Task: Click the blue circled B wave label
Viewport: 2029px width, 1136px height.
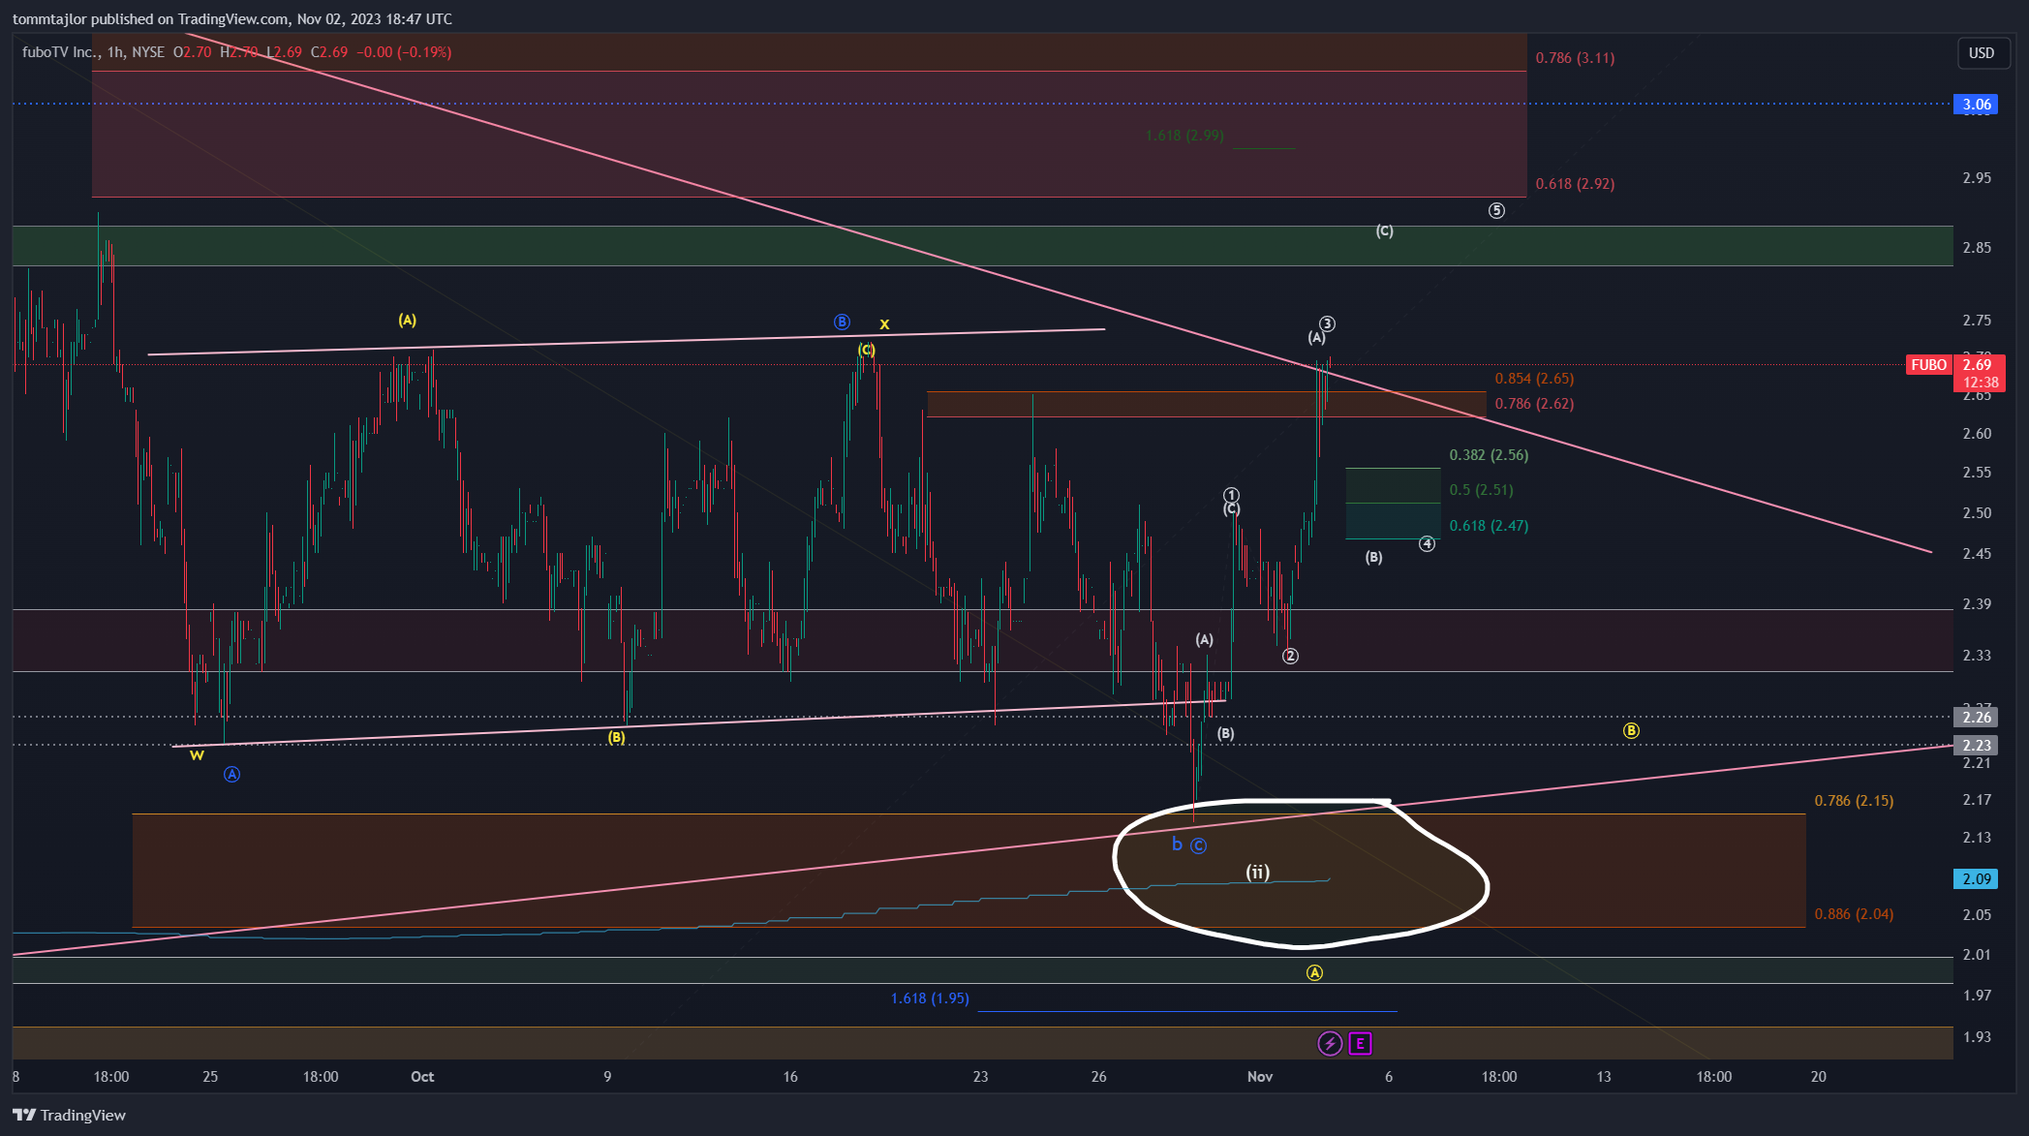Action: click(842, 322)
